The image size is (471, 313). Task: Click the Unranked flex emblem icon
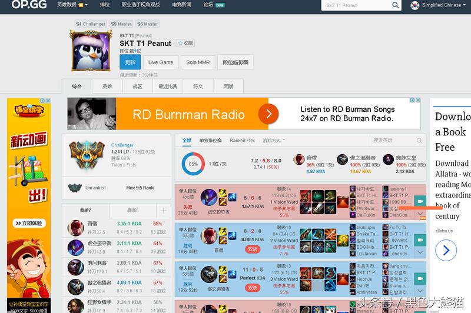[x=75, y=188]
